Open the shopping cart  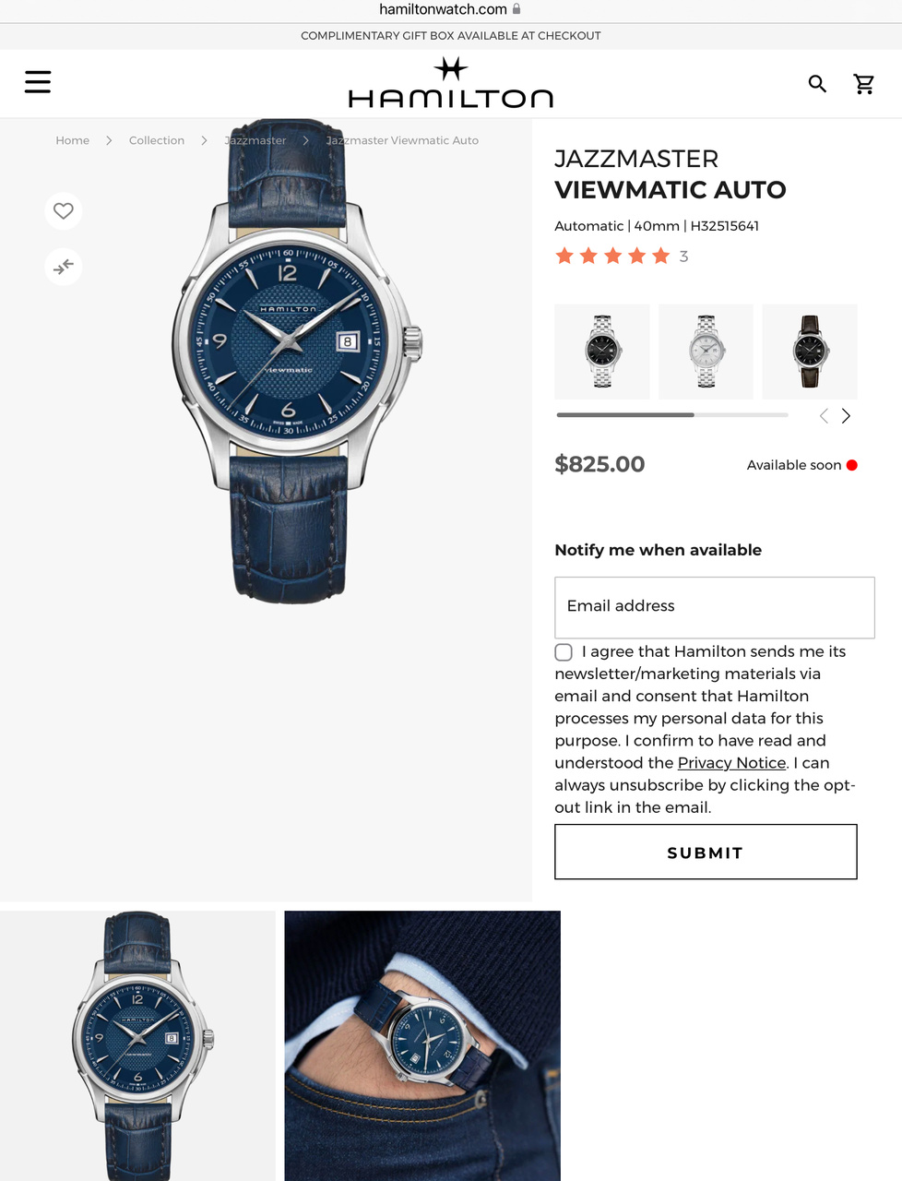coord(864,84)
